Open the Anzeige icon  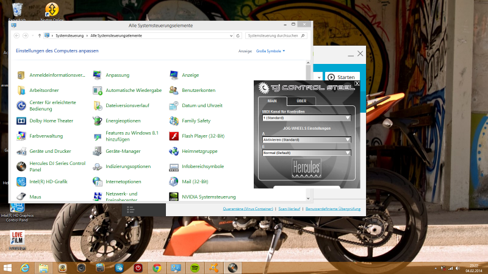point(174,75)
